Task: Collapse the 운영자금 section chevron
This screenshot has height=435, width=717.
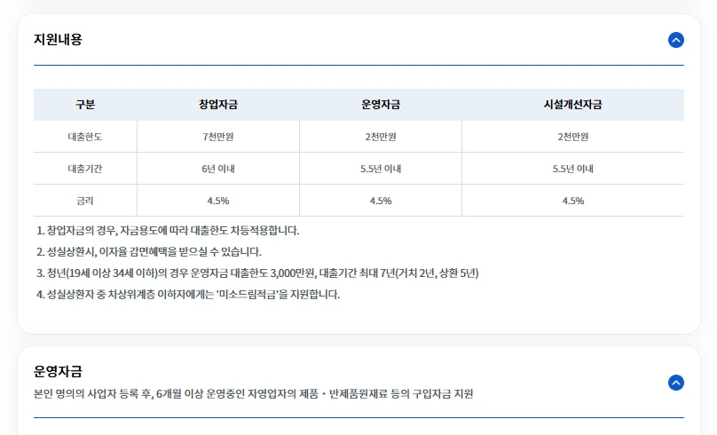Action: tap(676, 383)
